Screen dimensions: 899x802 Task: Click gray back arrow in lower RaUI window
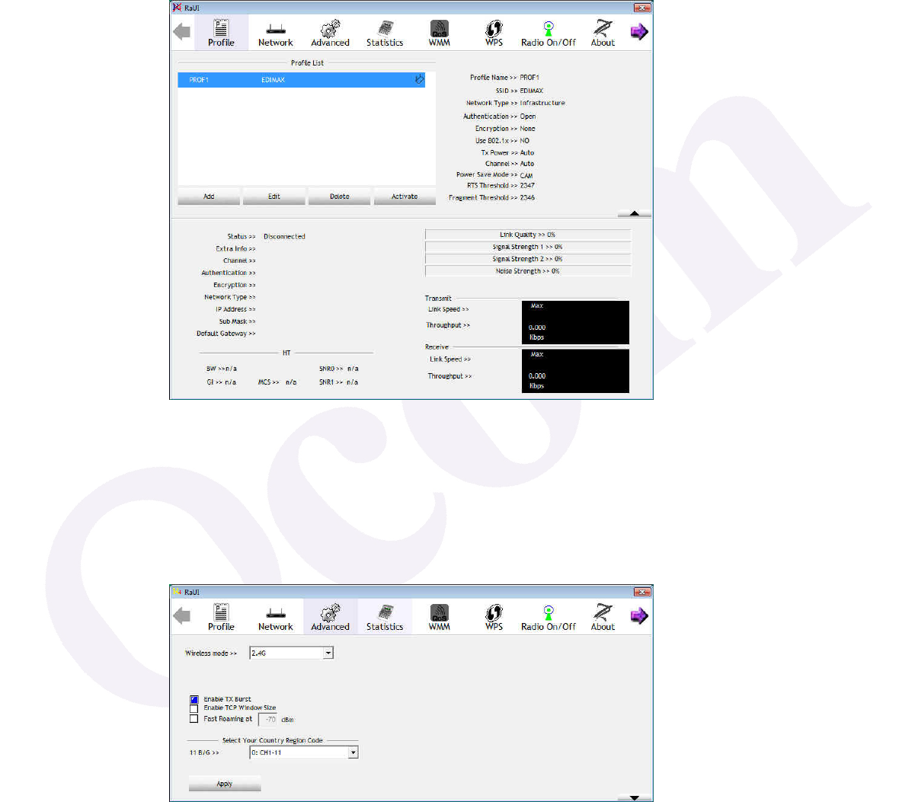tap(182, 615)
